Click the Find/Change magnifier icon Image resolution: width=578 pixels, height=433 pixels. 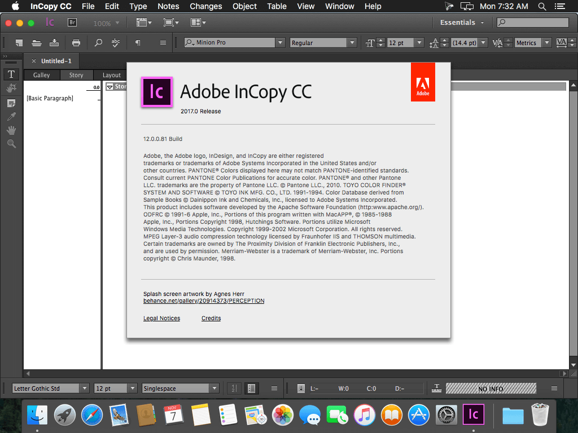tap(98, 43)
